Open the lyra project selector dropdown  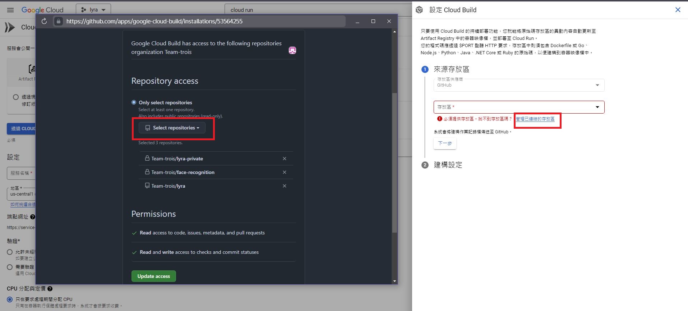[93, 10]
